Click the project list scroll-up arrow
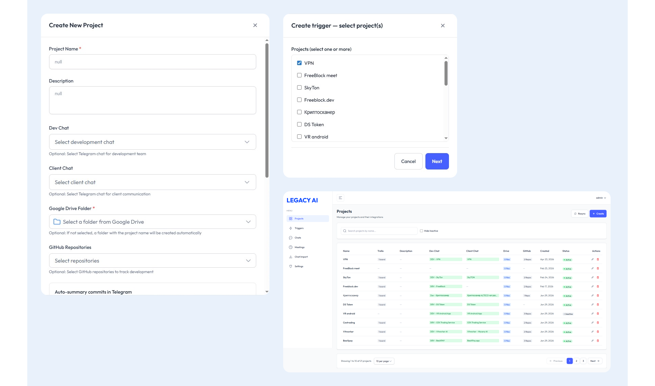 pyautogui.click(x=446, y=58)
